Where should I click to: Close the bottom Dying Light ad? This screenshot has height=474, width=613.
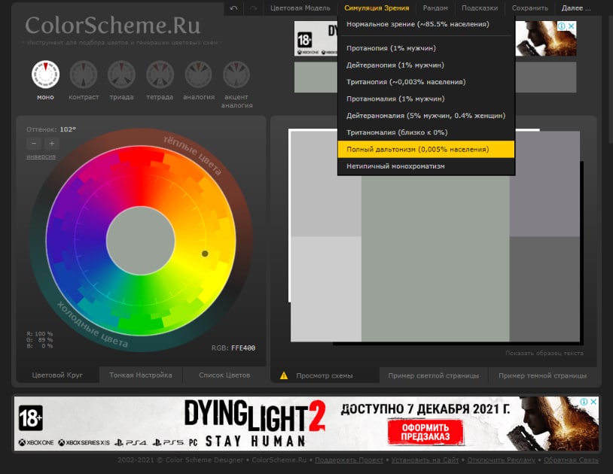[x=593, y=402]
